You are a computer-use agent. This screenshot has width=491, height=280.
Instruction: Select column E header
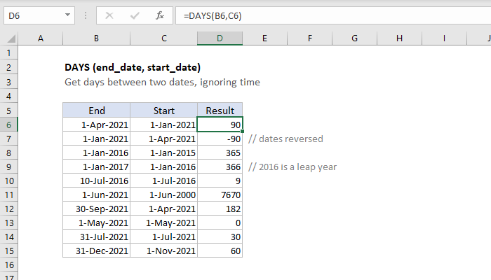(x=264, y=38)
